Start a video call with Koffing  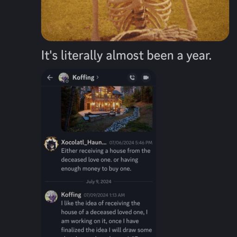[x=146, y=77]
